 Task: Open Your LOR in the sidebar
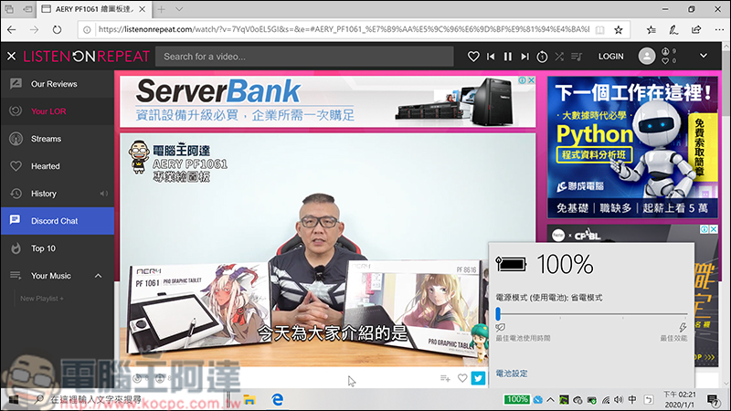click(x=58, y=111)
